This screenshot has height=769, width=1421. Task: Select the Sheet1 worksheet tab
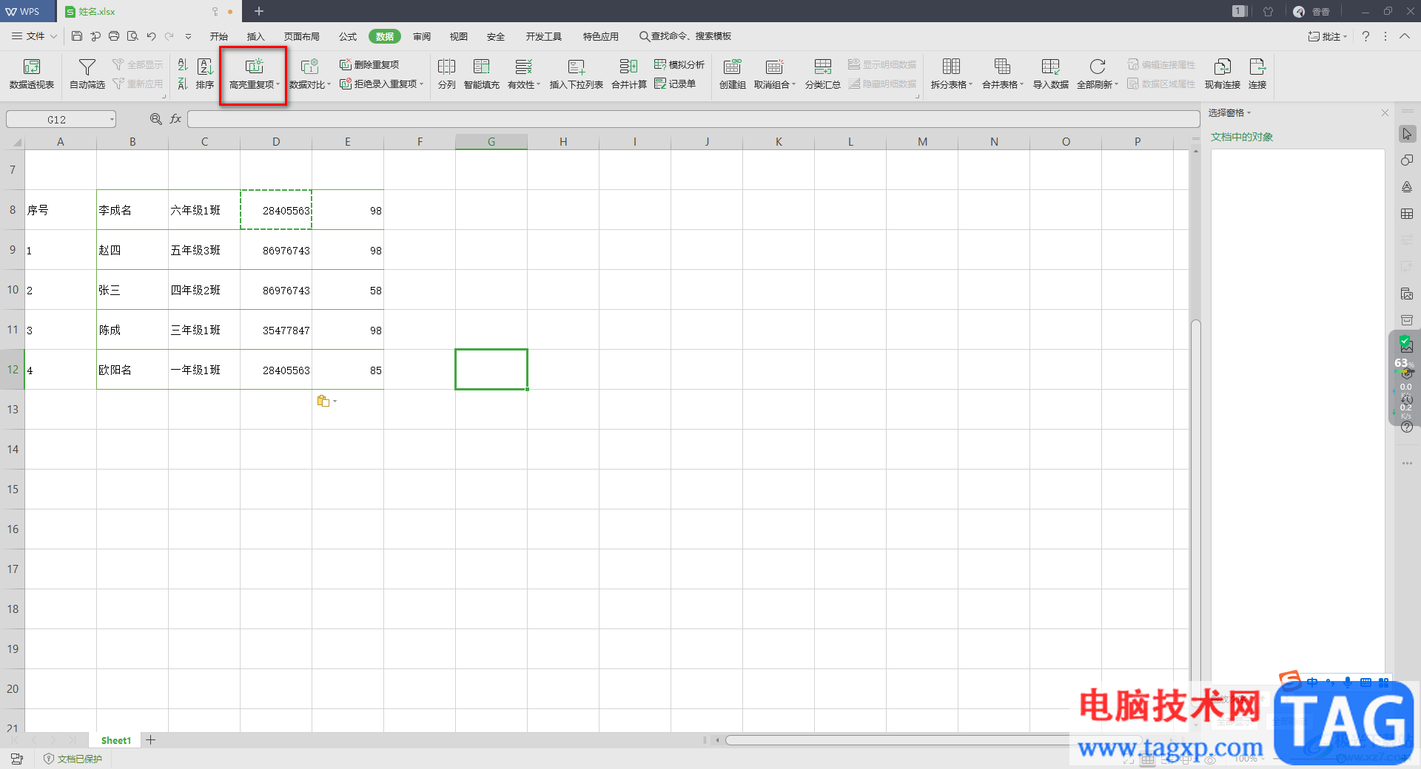coord(116,740)
